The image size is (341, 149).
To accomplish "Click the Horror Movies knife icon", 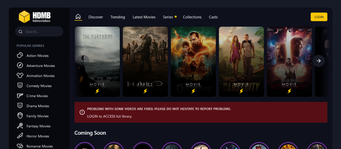I will pyautogui.click(x=20, y=136).
